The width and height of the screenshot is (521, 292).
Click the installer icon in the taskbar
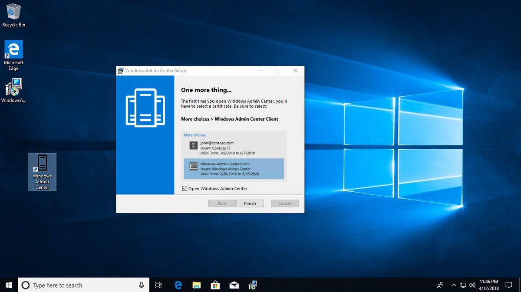pyautogui.click(x=253, y=285)
